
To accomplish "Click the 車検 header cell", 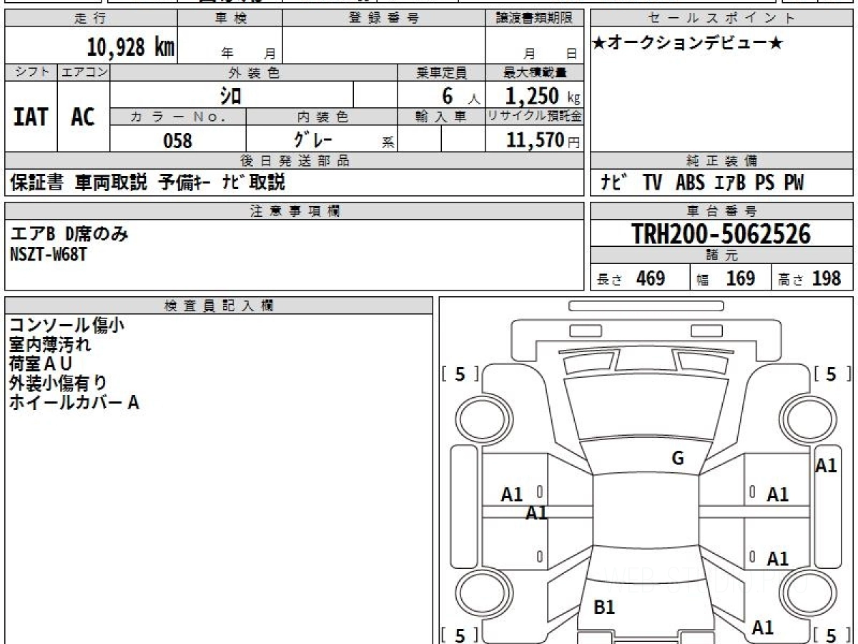I will tap(230, 19).
